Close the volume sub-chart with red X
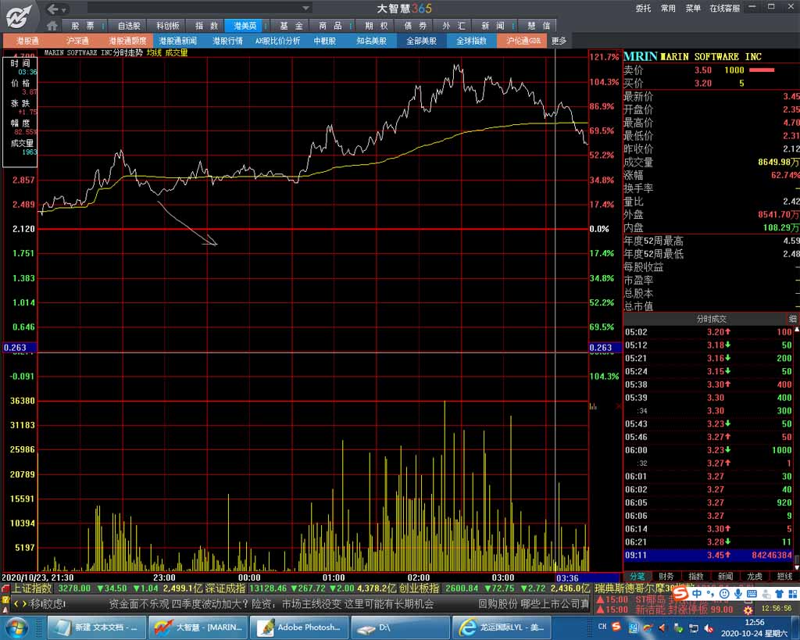 [619, 406]
